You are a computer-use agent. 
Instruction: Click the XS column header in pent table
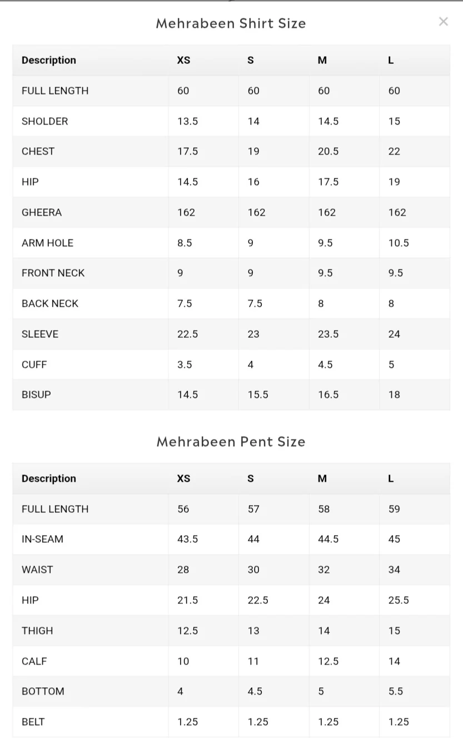183,478
